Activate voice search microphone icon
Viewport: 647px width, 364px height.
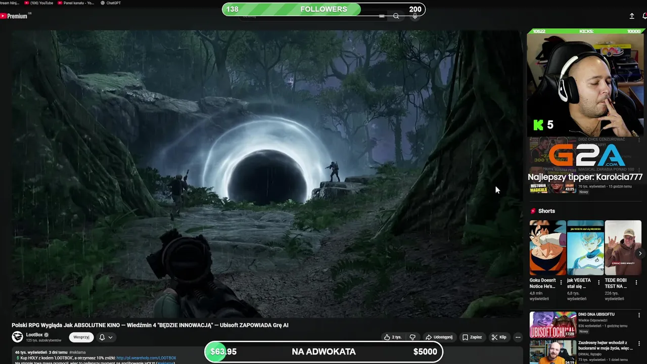pos(415,16)
